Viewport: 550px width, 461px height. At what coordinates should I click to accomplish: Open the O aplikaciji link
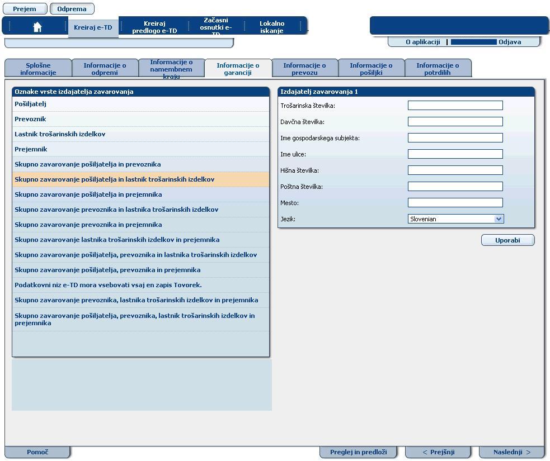[422, 42]
